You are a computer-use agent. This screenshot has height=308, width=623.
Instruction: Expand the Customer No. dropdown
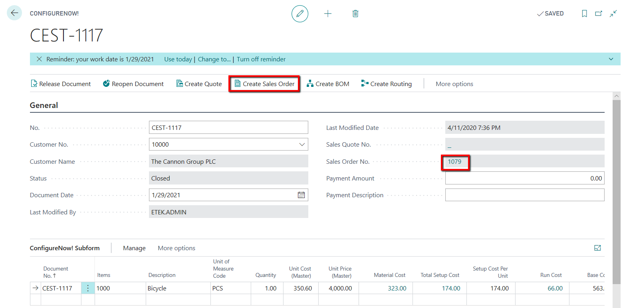pyautogui.click(x=302, y=145)
